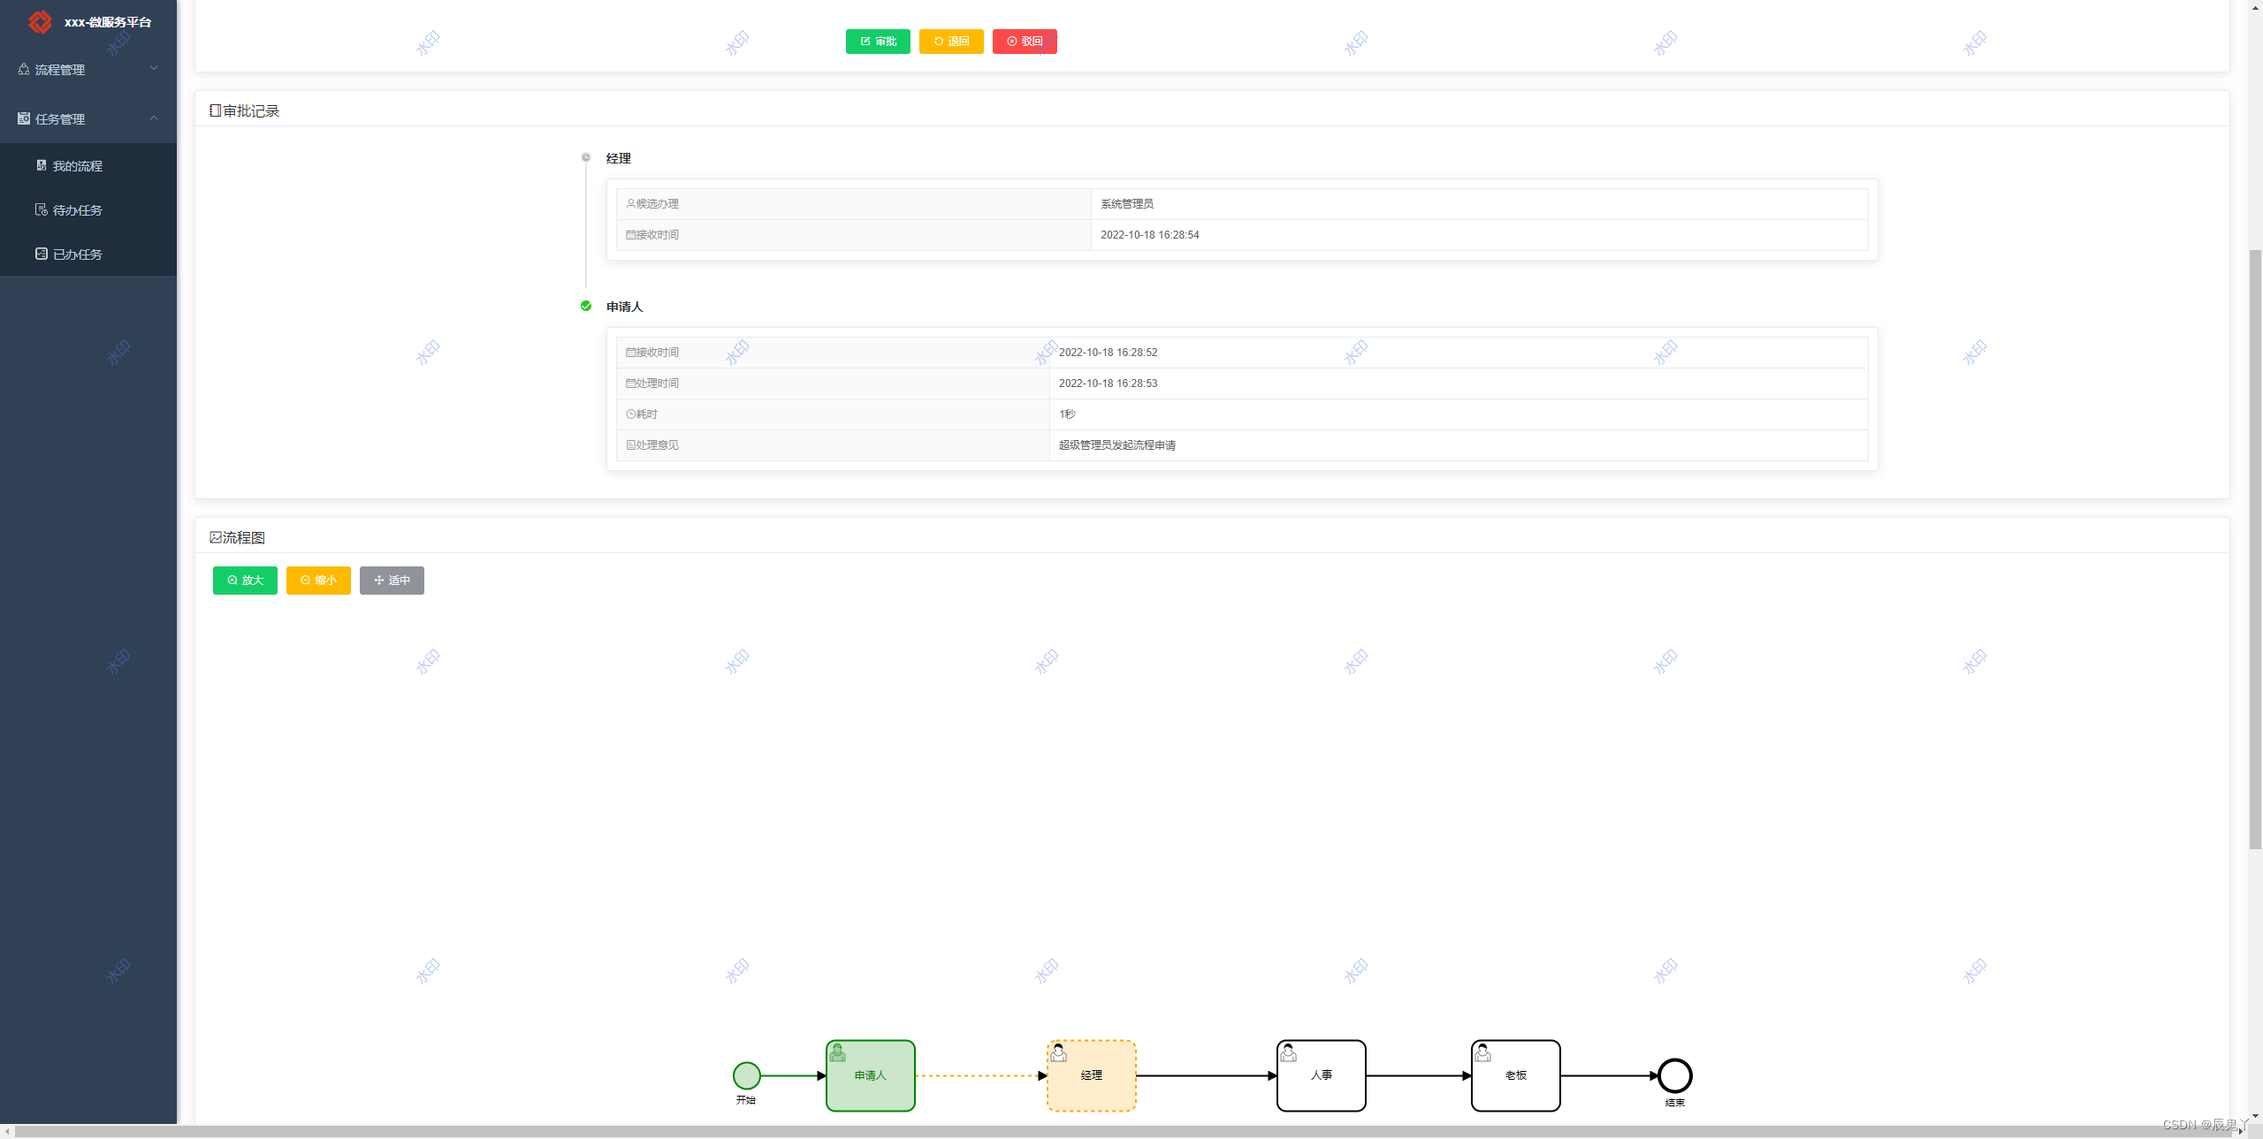Click the green 审批 button
Screen dimensions: 2263x1139
tap(878, 42)
